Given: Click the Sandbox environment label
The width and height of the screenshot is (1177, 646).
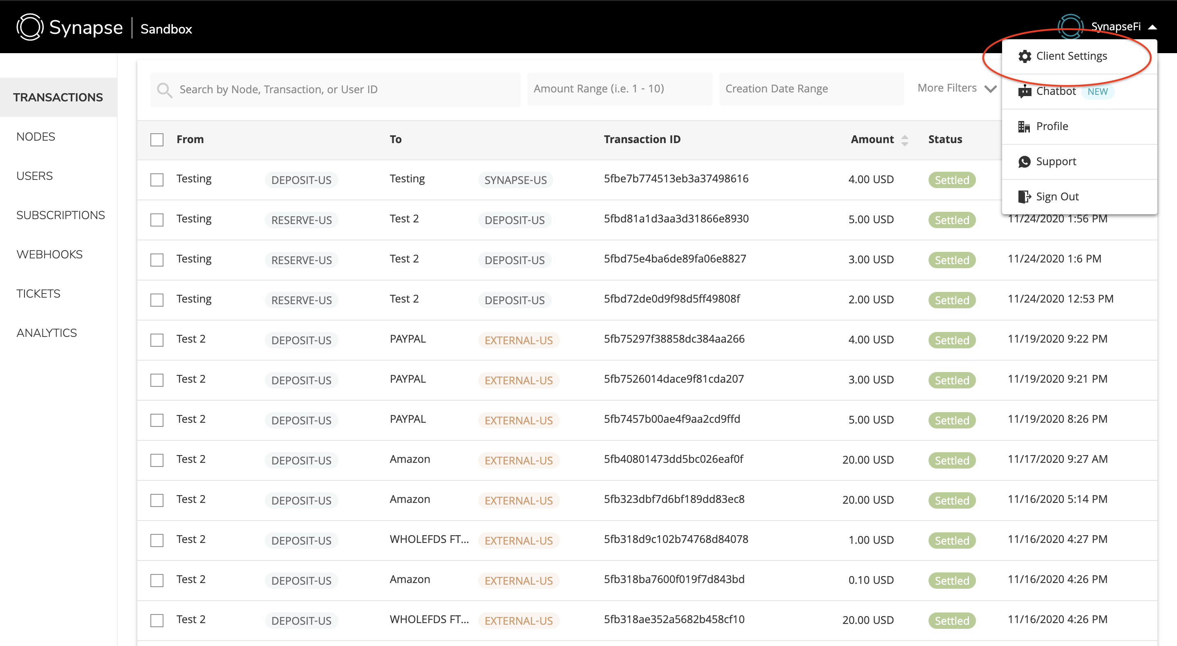Looking at the screenshot, I should (x=166, y=29).
